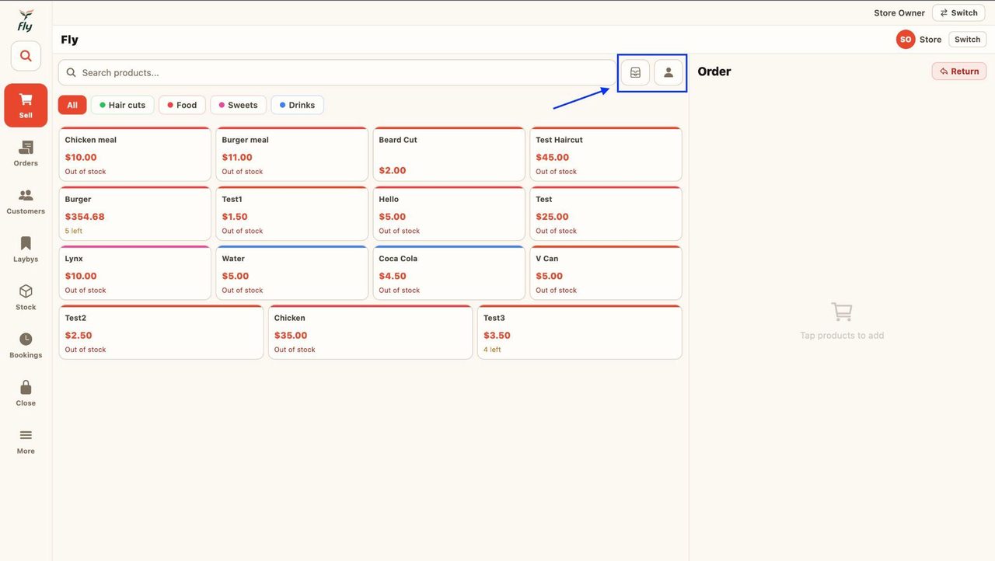Open the Sell cart section

point(26,105)
